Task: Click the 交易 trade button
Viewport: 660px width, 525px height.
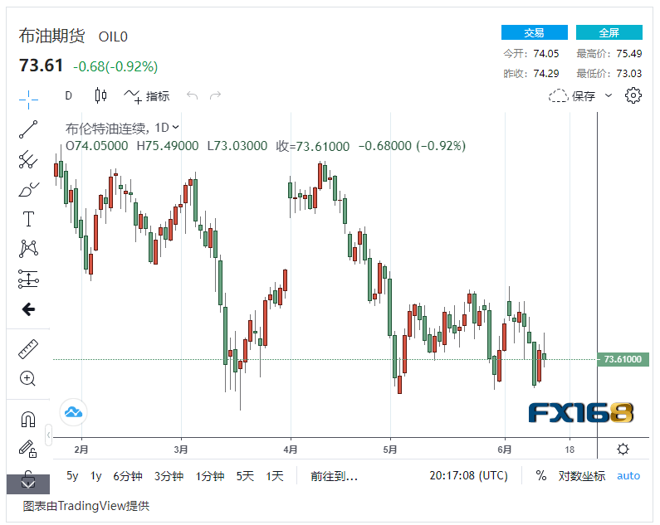Action: pos(534,32)
